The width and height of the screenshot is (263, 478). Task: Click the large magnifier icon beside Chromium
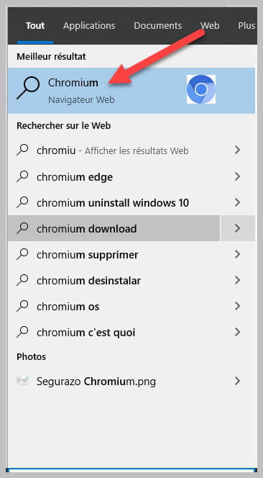coord(28,88)
